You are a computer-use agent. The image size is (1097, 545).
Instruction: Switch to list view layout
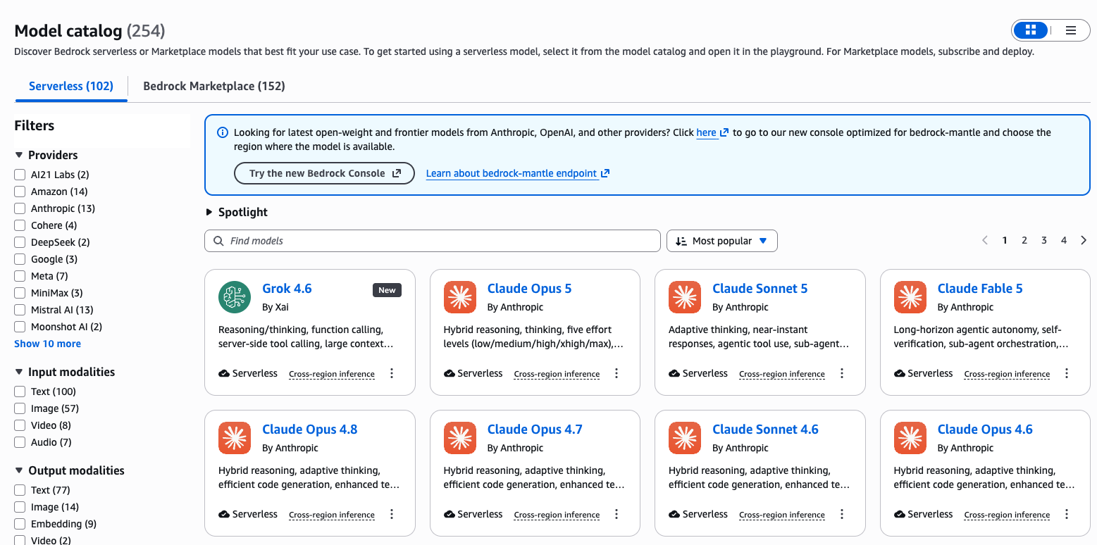tap(1071, 30)
